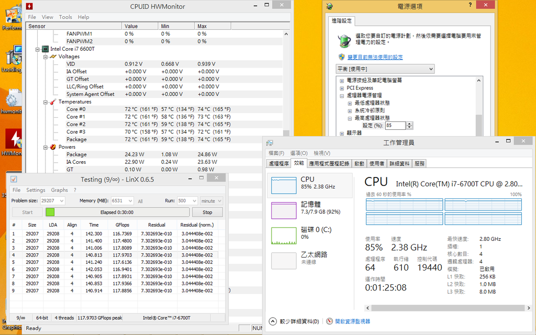Screen dimensions: 536x335
Task: Open LinX Settings menu
Action: 36,189
